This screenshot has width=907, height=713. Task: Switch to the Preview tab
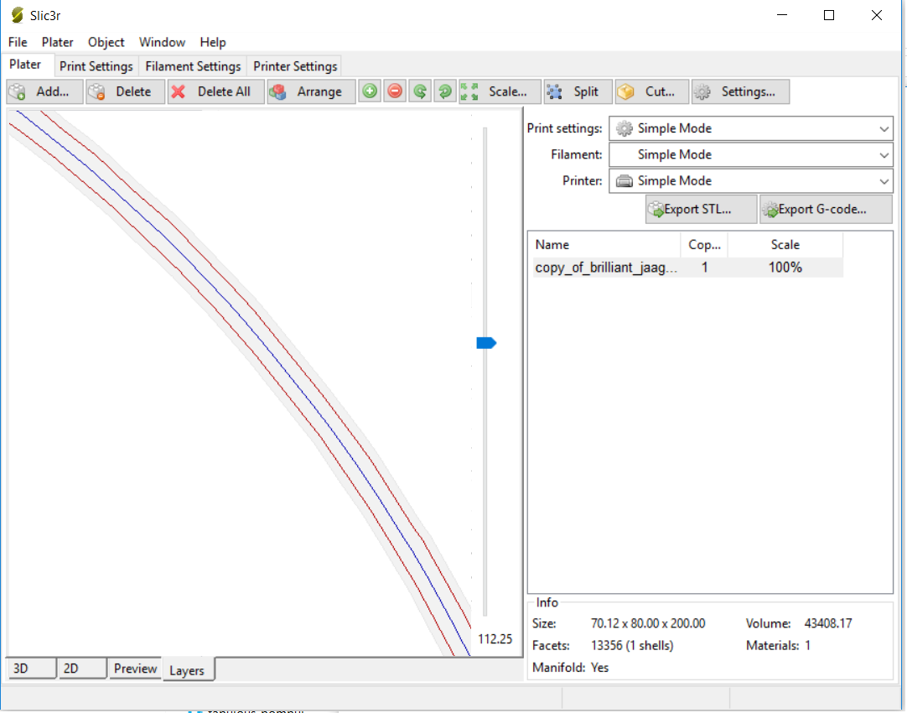pyautogui.click(x=135, y=669)
